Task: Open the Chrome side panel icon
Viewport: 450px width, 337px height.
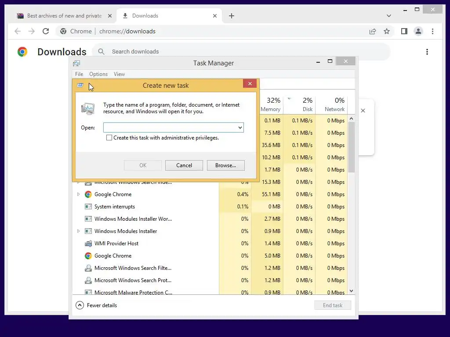Action: (404, 31)
